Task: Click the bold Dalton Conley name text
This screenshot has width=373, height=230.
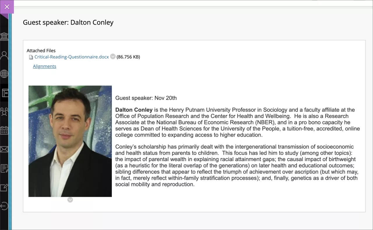Action: click(134, 110)
